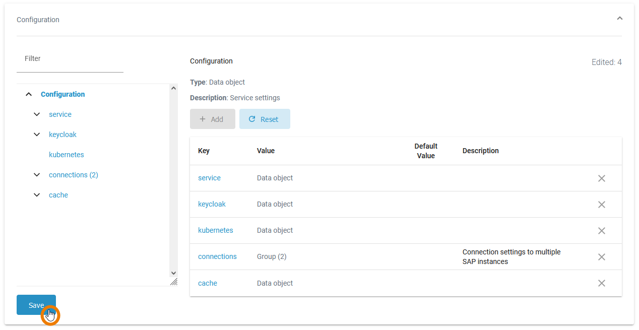Expand the keycloak tree node
The width and height of the screenshot is (639, 330).
[37, 135]
